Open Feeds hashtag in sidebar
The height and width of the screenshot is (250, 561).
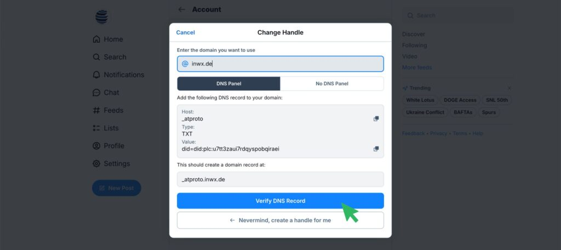(96, 111)
